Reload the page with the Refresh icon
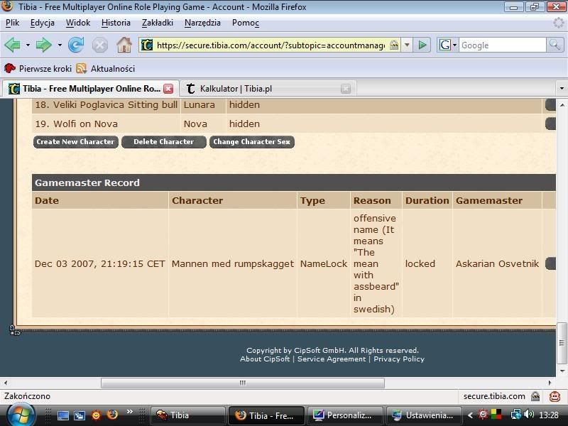The image size is (568, 426). pos(76,45)
